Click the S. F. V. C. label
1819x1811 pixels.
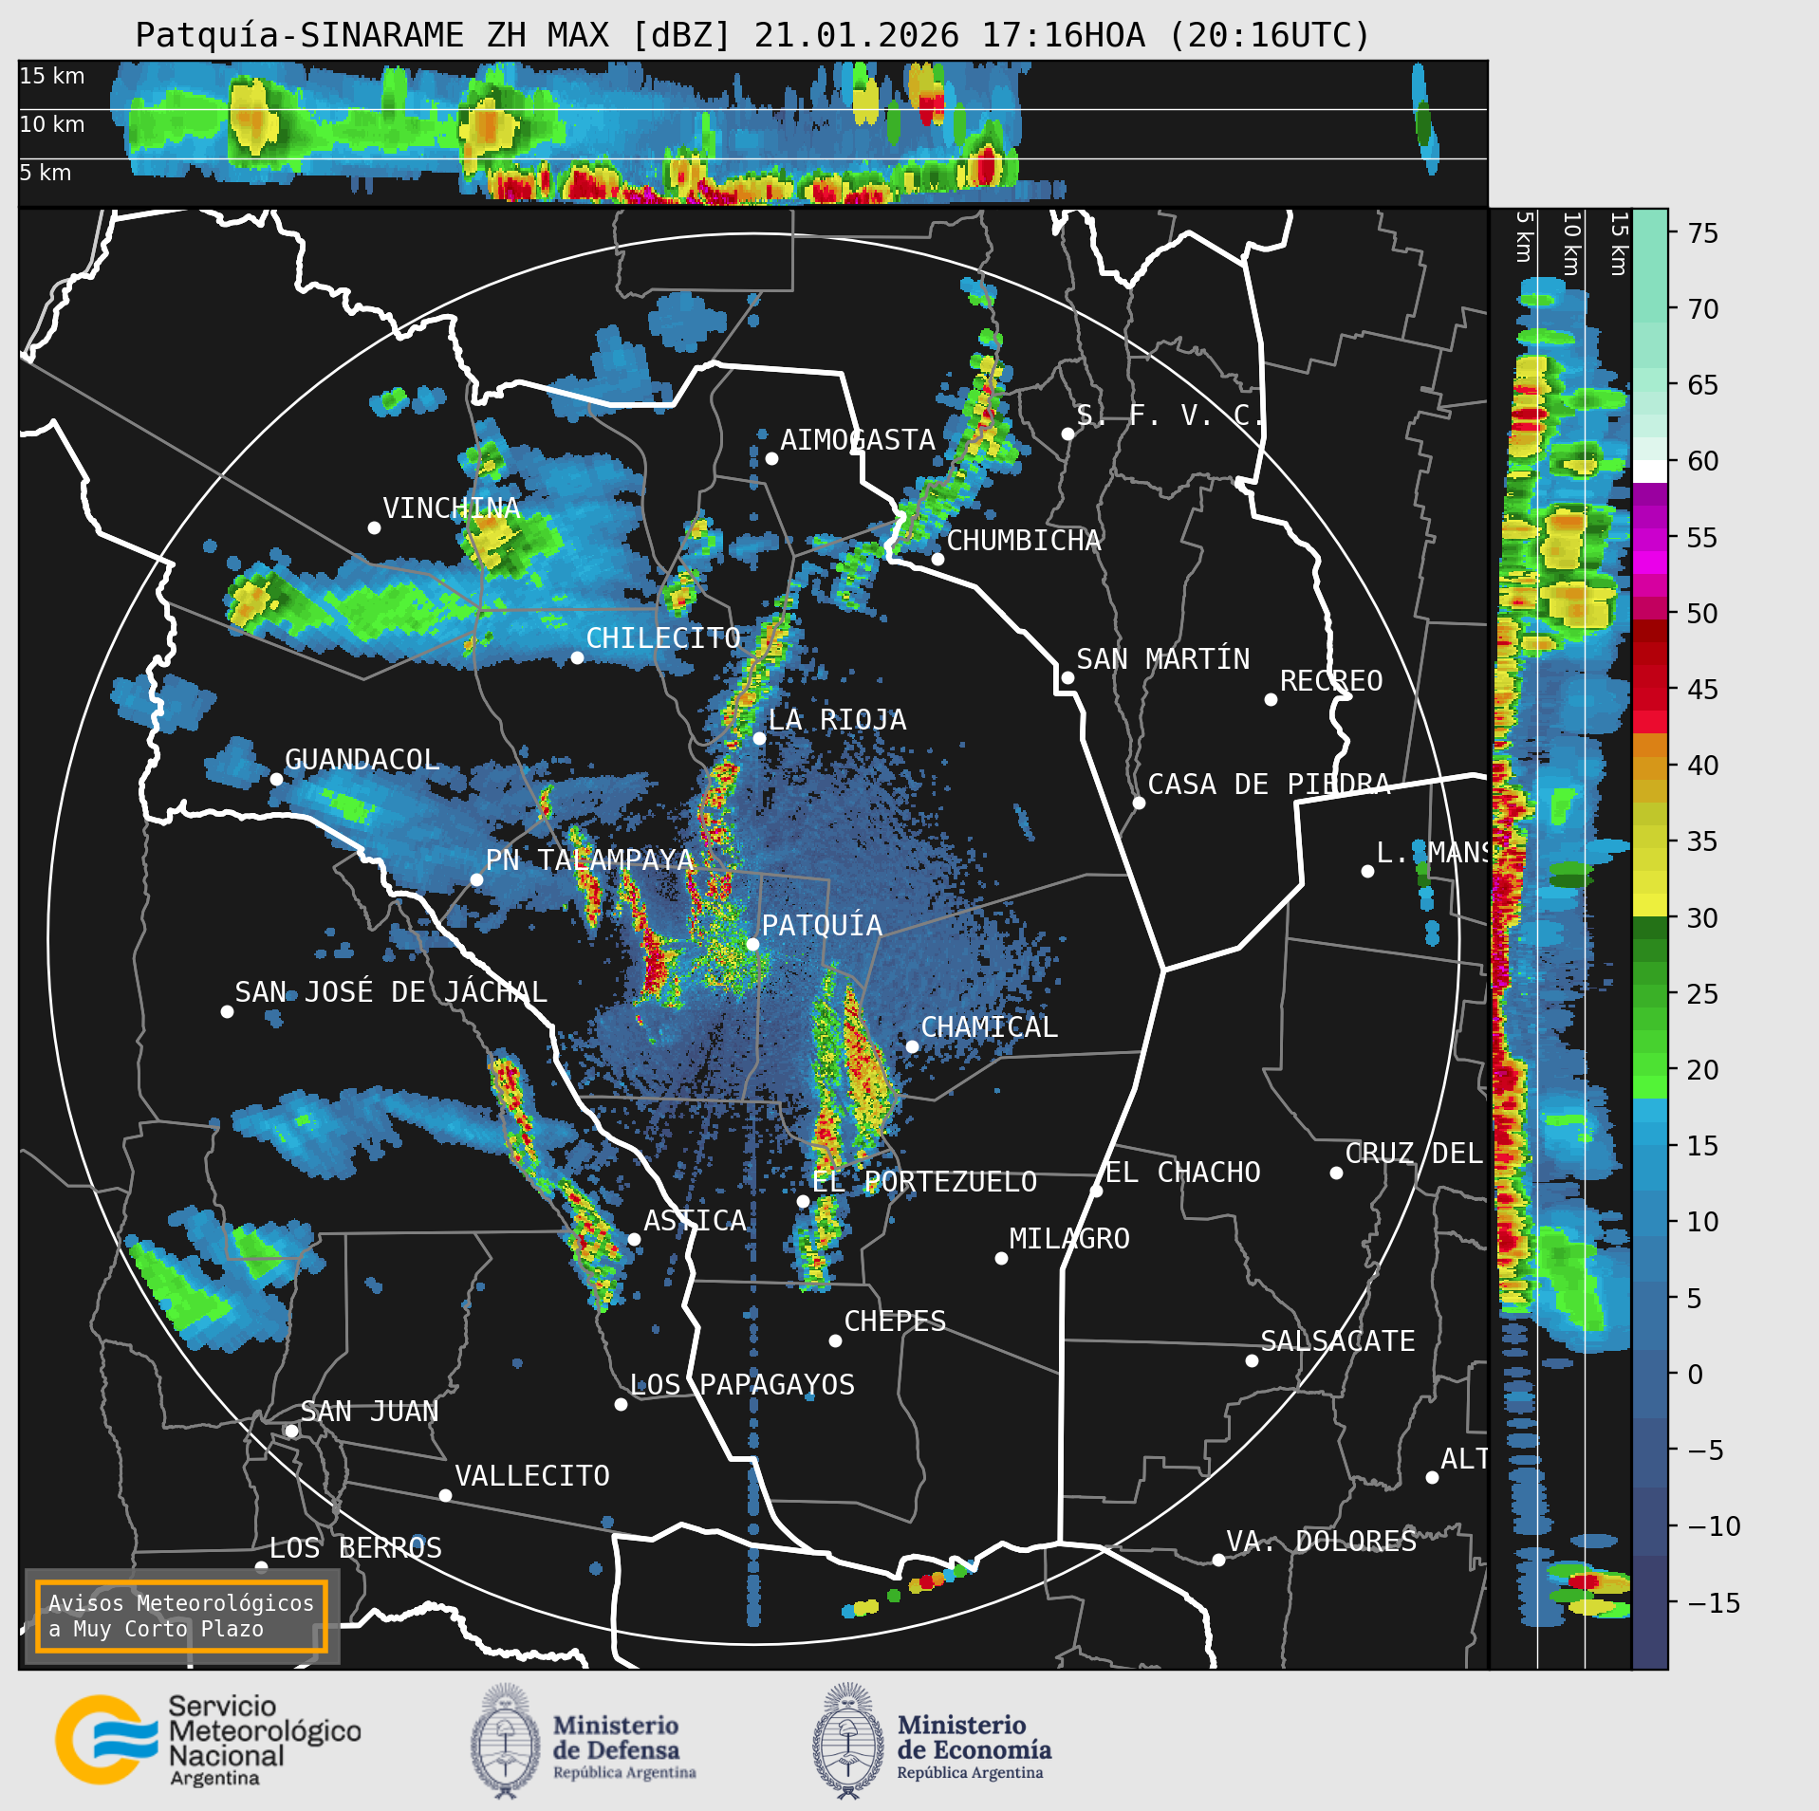click(1171, 416)
